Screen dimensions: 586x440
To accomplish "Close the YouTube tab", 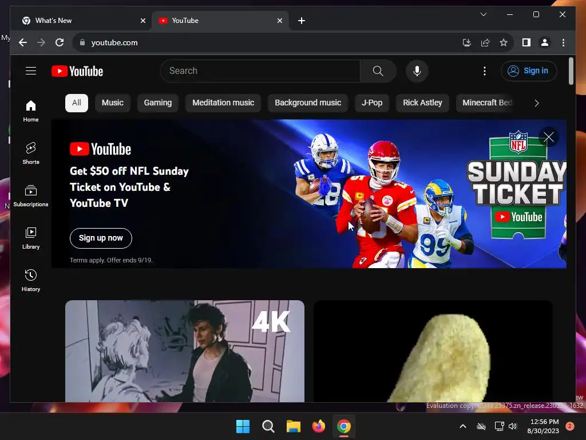I will (279, 21).
